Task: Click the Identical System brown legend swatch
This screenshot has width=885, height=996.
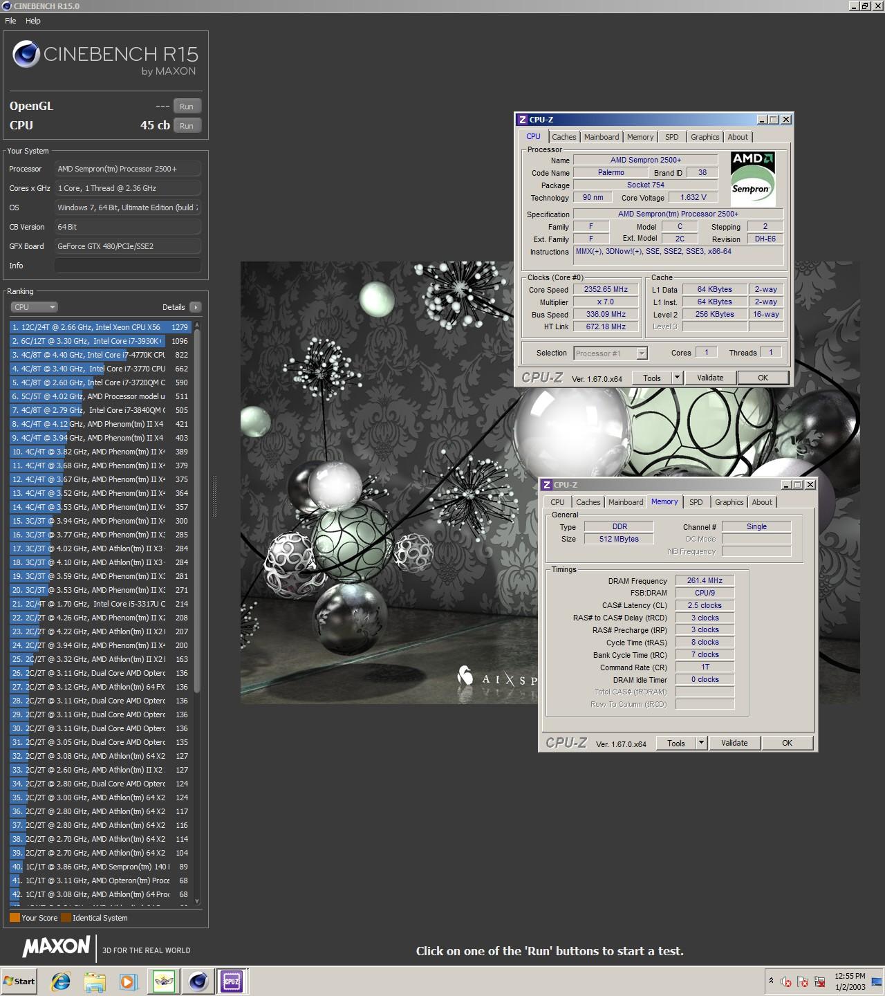Action: 66,918
